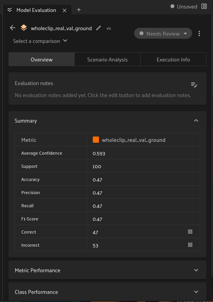
Task: Click the panel layout split icon
Action: (x=204, y=6)
